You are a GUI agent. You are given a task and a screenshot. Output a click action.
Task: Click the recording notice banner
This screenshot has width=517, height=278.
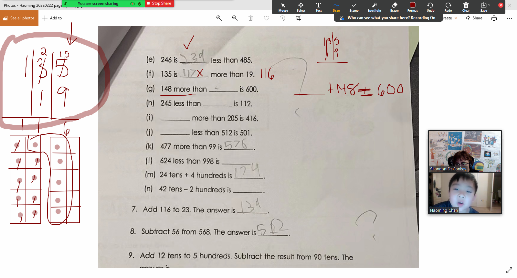coord(388,18)
